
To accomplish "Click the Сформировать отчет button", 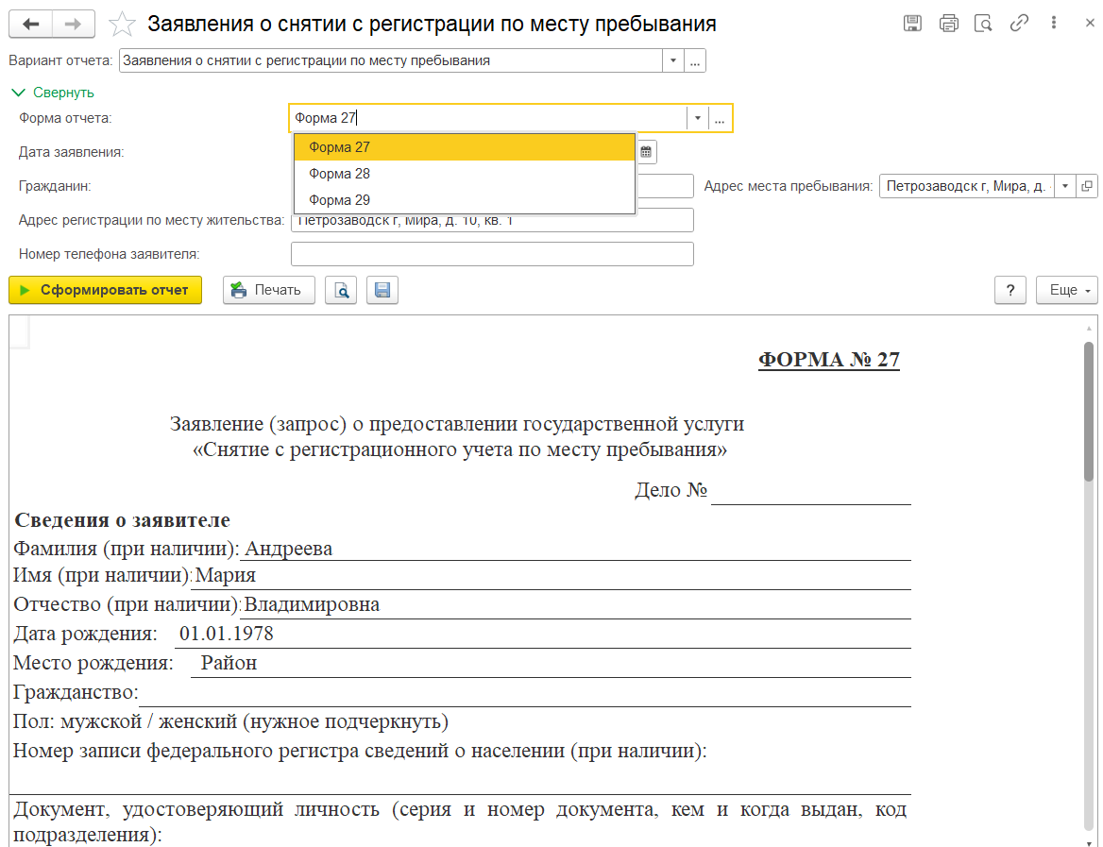I will pos(105,290).
